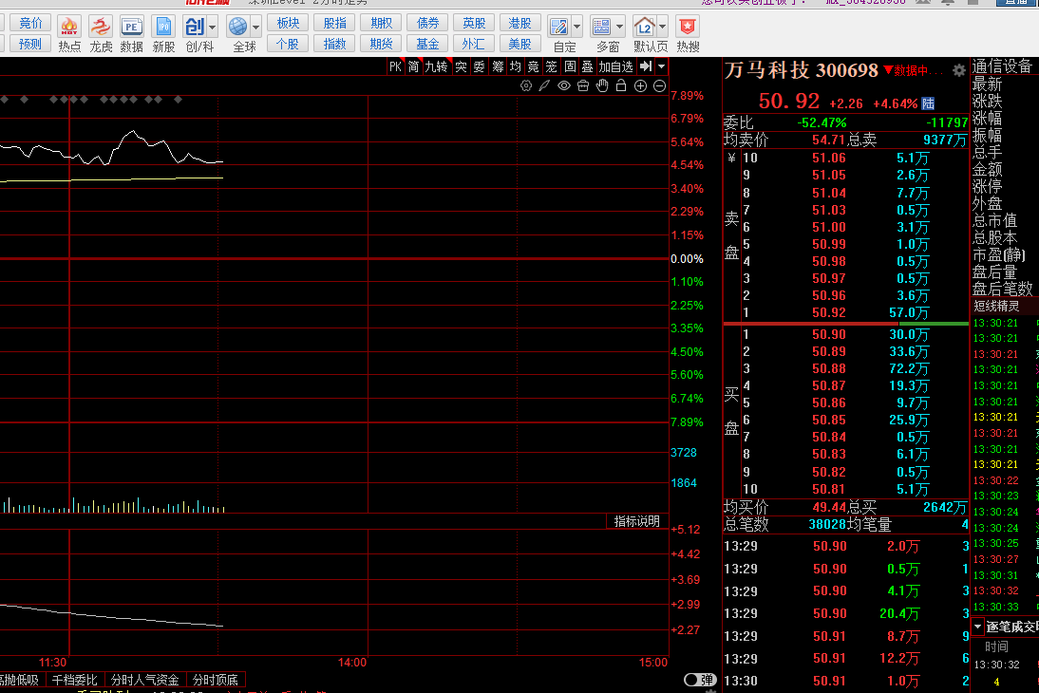This screenshot has height=693, width=1039.
Task: Expand the 逐笔成交 panel dropdown arrow
Action: tap(977, 627)
